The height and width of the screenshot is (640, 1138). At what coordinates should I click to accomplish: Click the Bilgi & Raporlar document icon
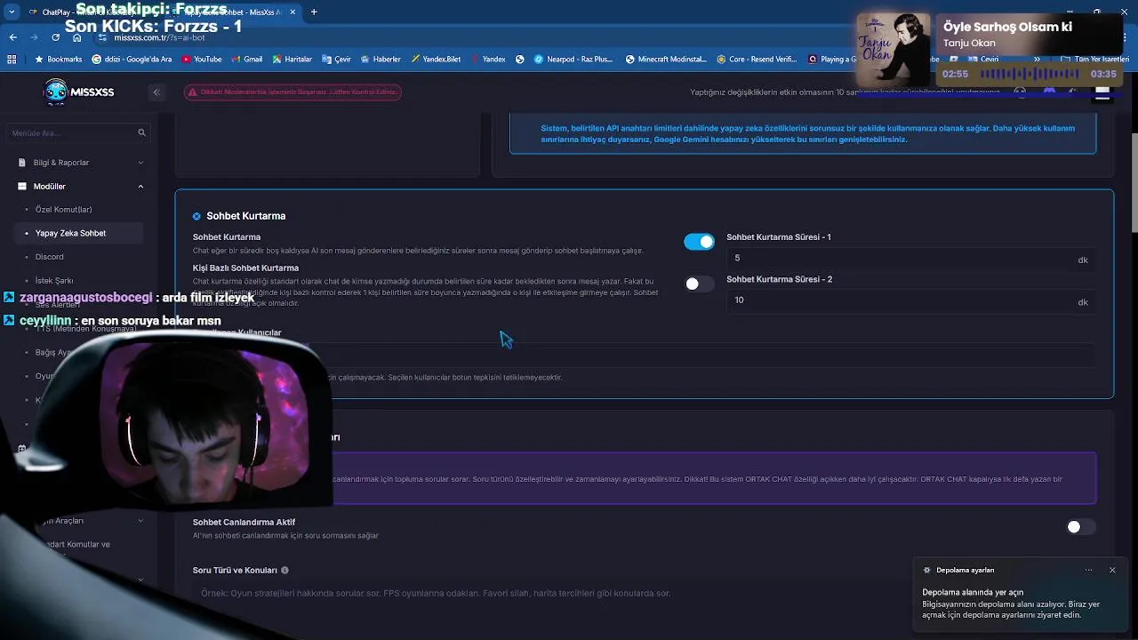click(x=22, y=163)
